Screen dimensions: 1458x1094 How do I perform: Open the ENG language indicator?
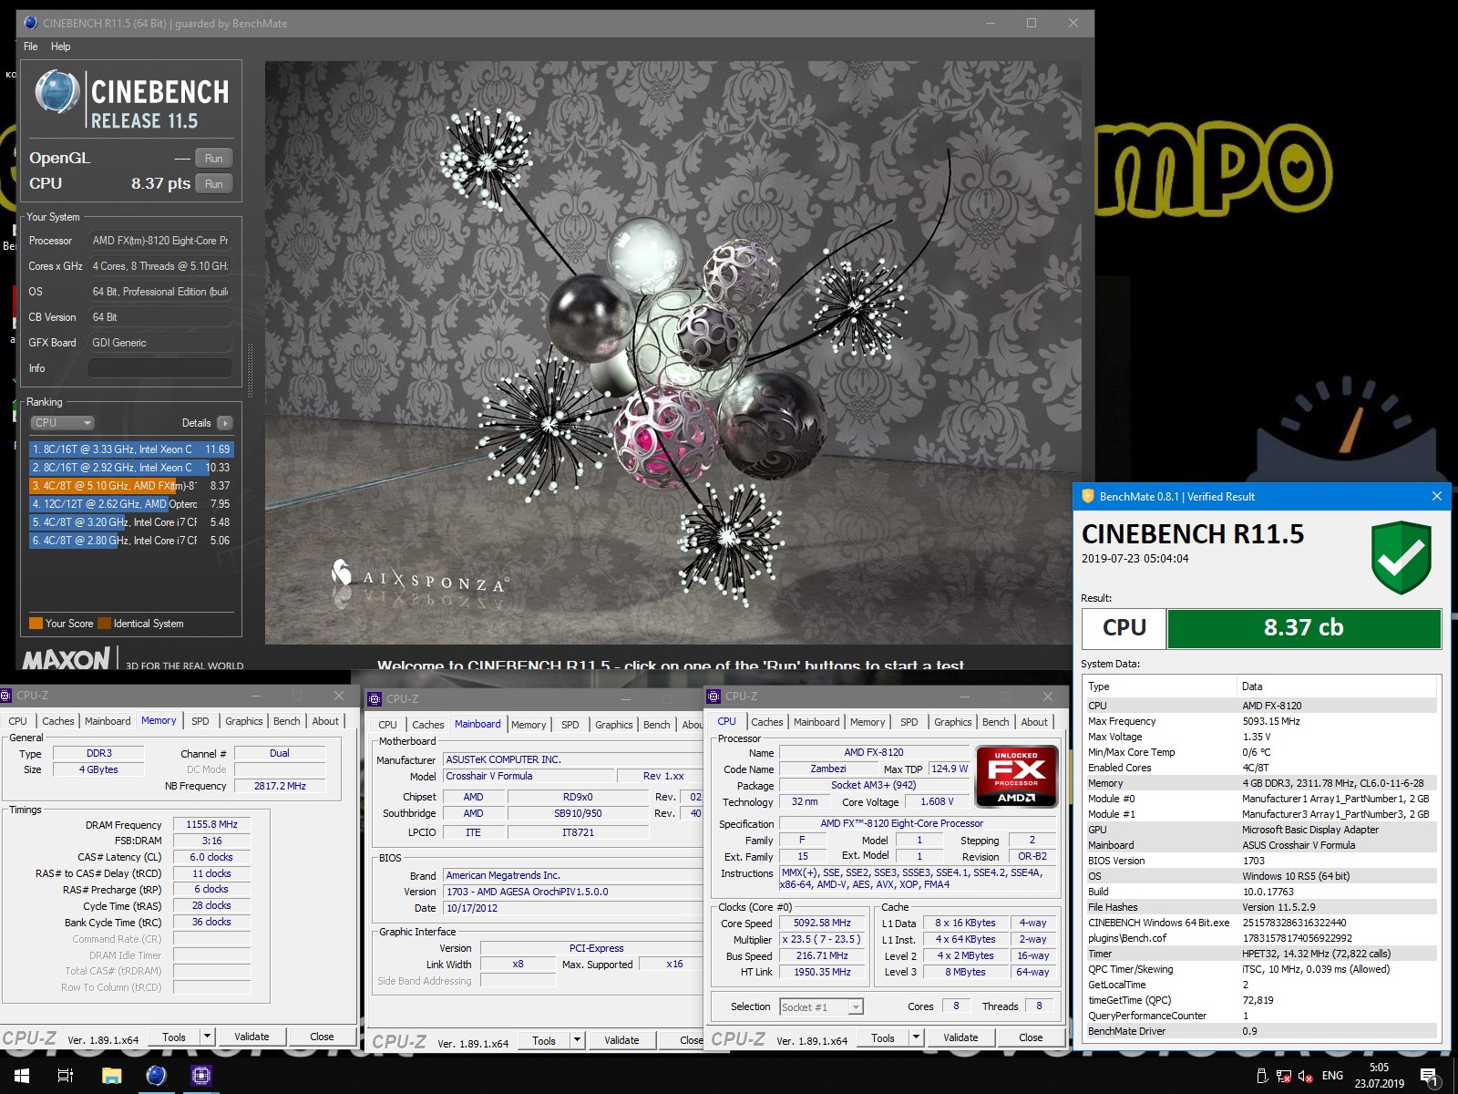click(1332, 1076)
